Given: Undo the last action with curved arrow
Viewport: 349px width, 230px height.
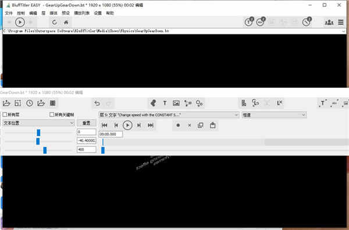Looking at the screenshot, I should 97,103.
